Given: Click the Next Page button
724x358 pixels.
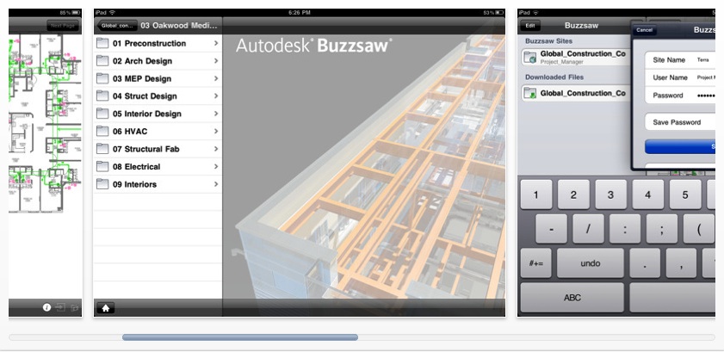Looking at the screenshot, I should pyautogui.click(x=63, y=26).
